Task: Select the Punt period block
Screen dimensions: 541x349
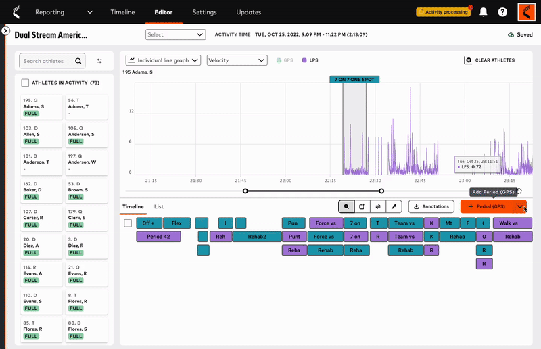Action: (294, 237)
